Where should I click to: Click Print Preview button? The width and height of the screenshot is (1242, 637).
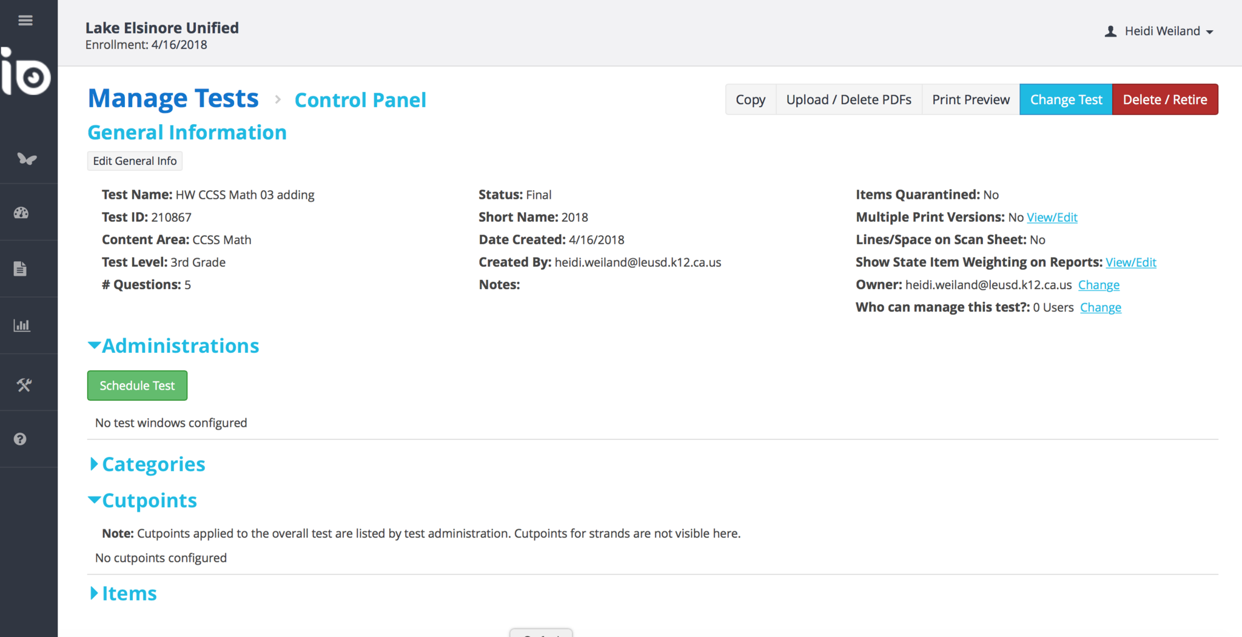970,99
